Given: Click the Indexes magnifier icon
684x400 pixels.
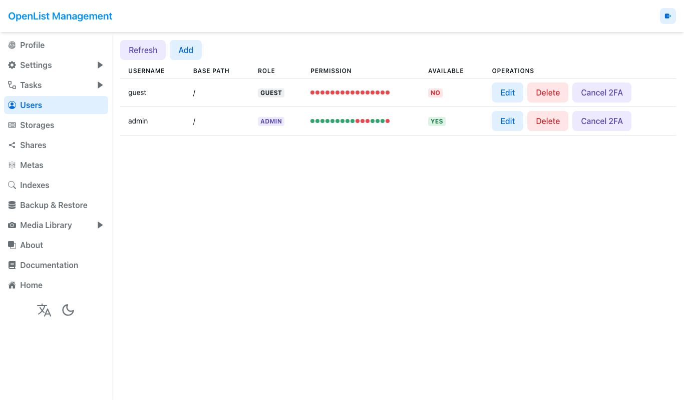Looking at the screenshot, I should click(x=12, y=185).
